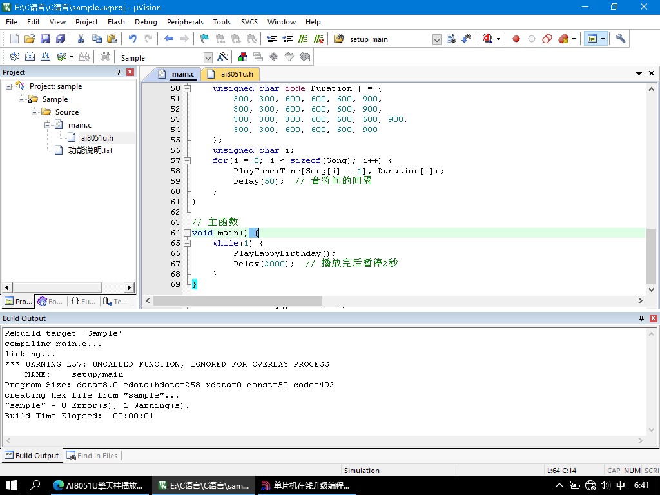This screenshot has height=495, width=660.
Task: Kill all breakpoints icon
Action: pyautogui.click(x=563, y=39)
